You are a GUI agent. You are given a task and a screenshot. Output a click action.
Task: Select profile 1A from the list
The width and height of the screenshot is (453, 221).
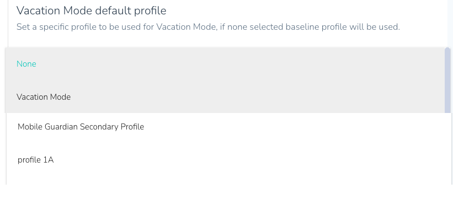tap(35, 160)
